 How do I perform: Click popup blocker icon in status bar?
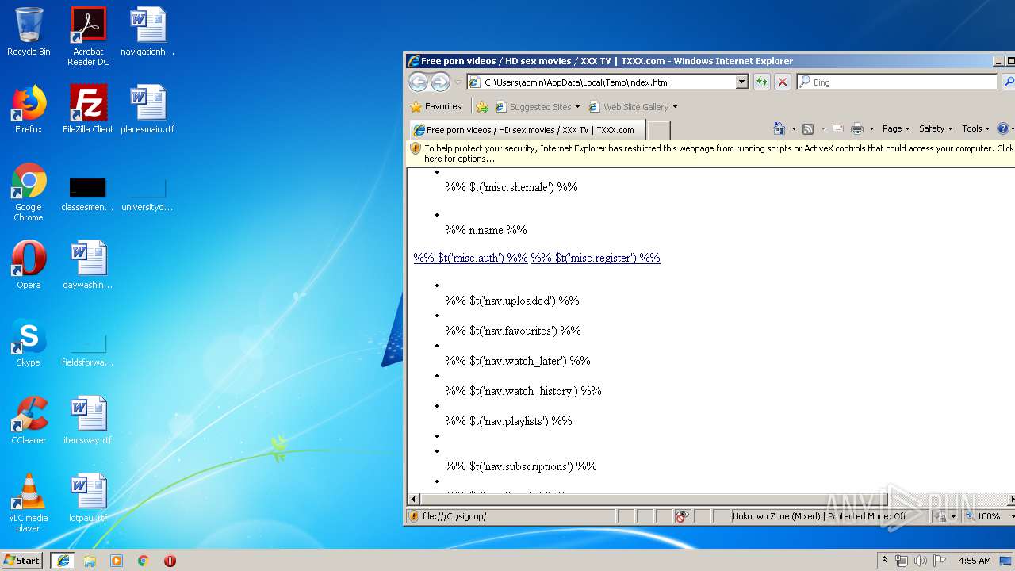(681, 516)
